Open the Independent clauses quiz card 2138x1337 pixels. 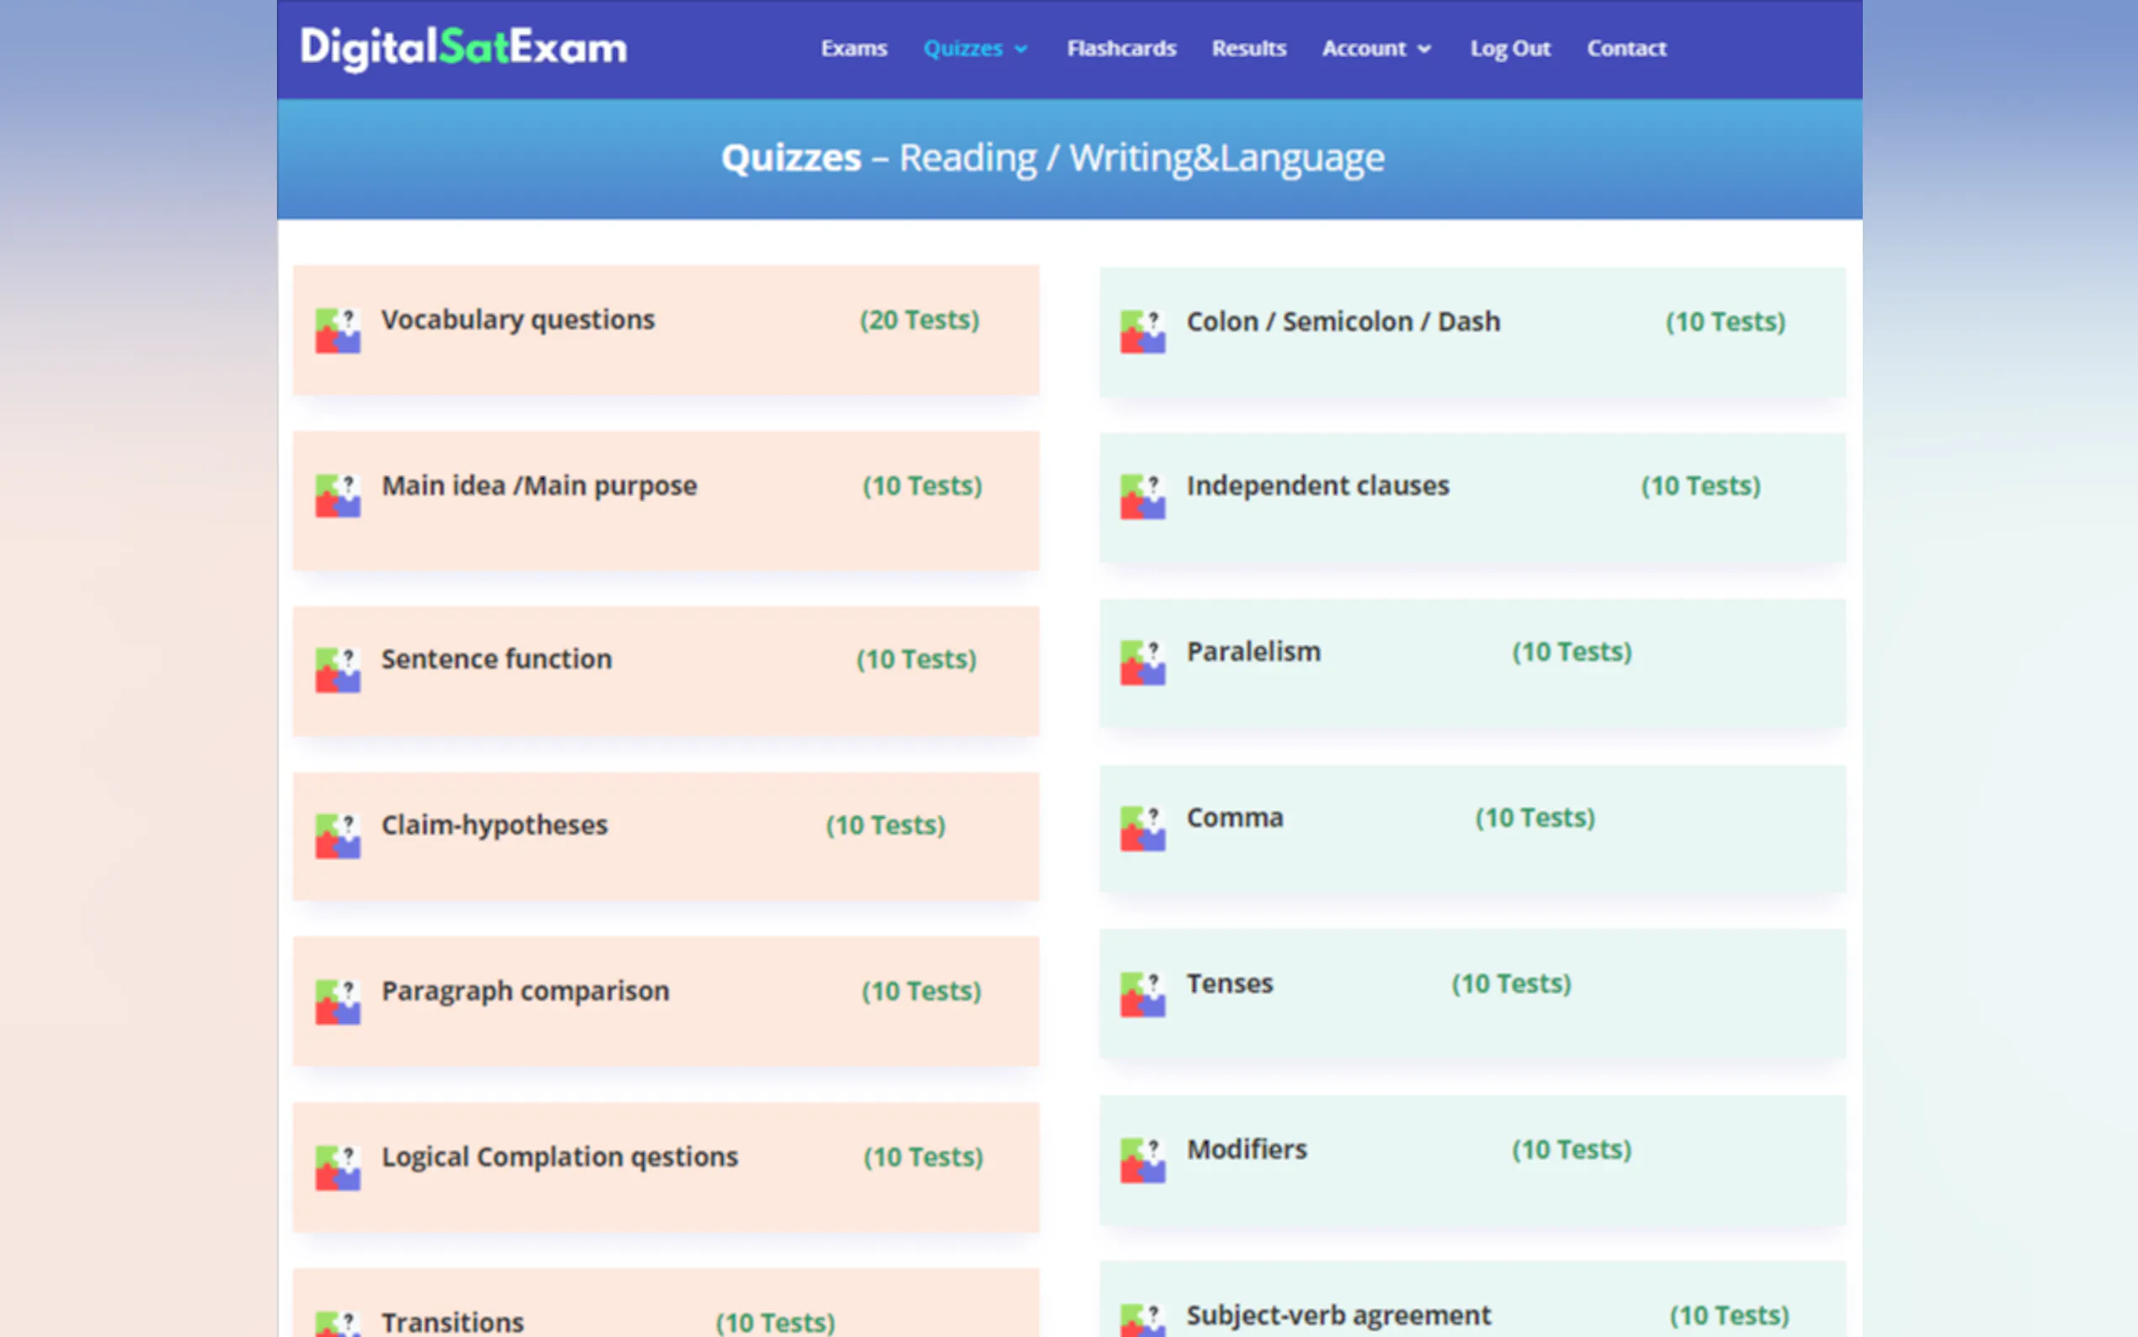1317,486
